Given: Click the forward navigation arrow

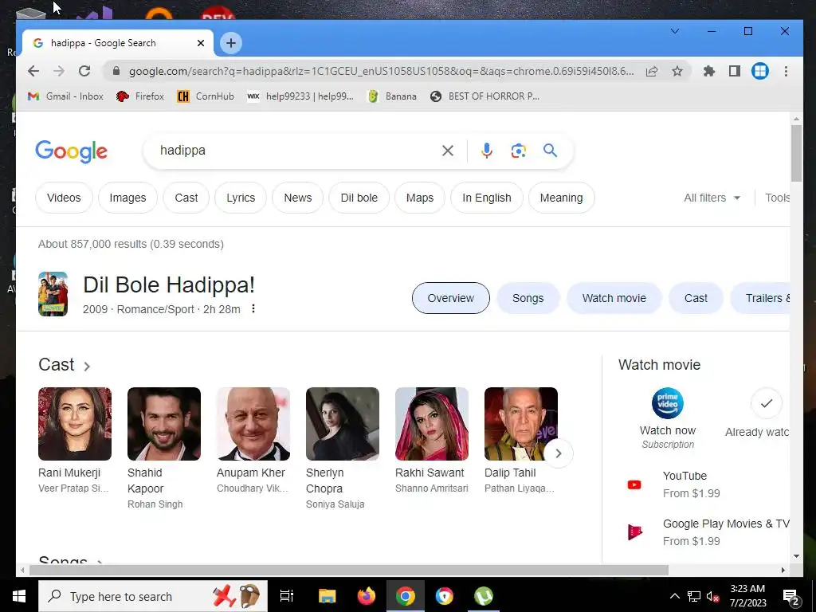Looking at the screenshot, I should tap(59, 71).
